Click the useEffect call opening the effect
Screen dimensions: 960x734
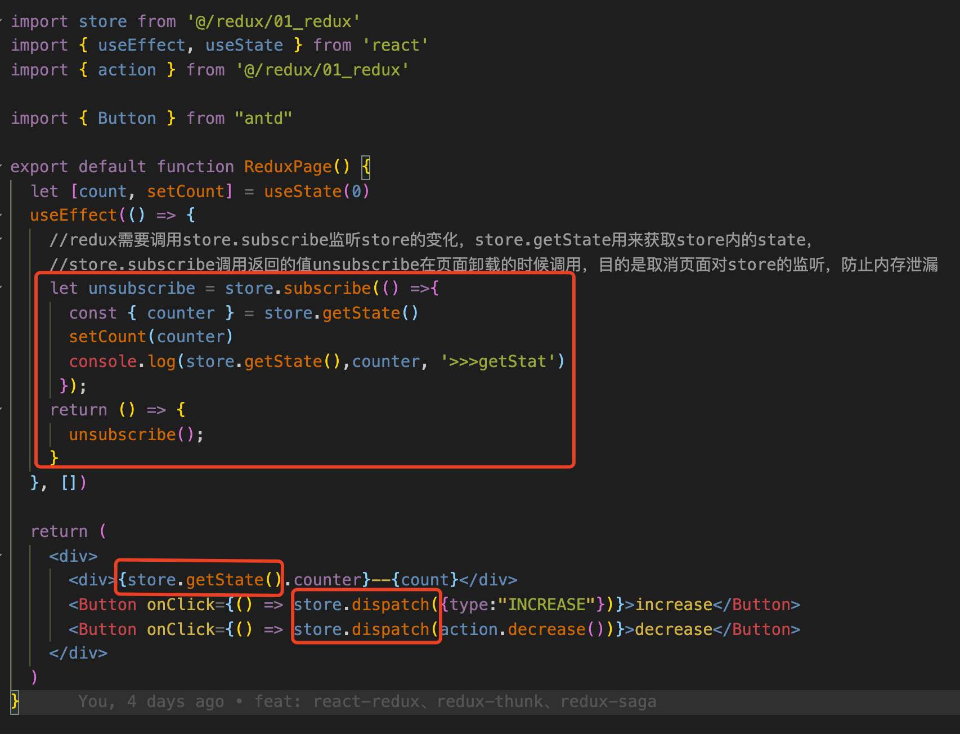tap(73, 215)
